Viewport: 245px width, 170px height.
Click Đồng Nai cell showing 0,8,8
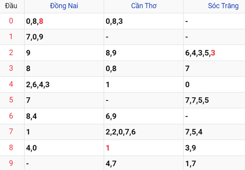tap(35, 21)
